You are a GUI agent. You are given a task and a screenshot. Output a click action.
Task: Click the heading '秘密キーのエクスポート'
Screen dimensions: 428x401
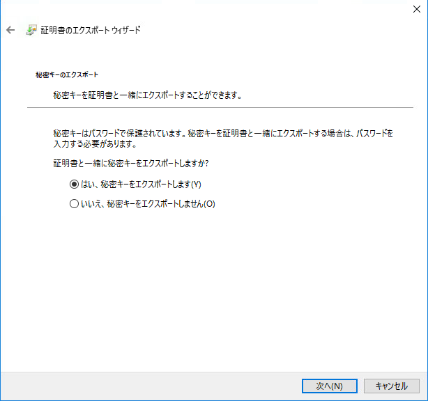point(67,74)
